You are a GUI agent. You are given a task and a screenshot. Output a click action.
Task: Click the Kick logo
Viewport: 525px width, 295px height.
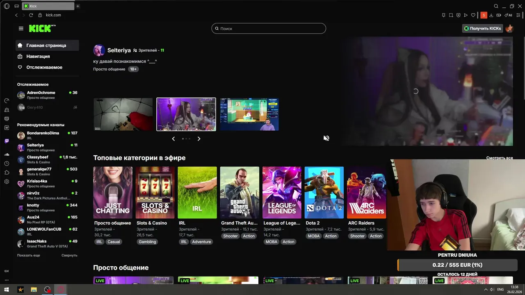(x=42, y=28)
